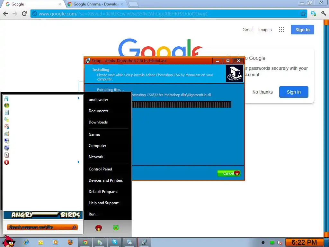The image size is (329, 247).
Task: Focus the Search programs and files box
Action: (42, 227)
